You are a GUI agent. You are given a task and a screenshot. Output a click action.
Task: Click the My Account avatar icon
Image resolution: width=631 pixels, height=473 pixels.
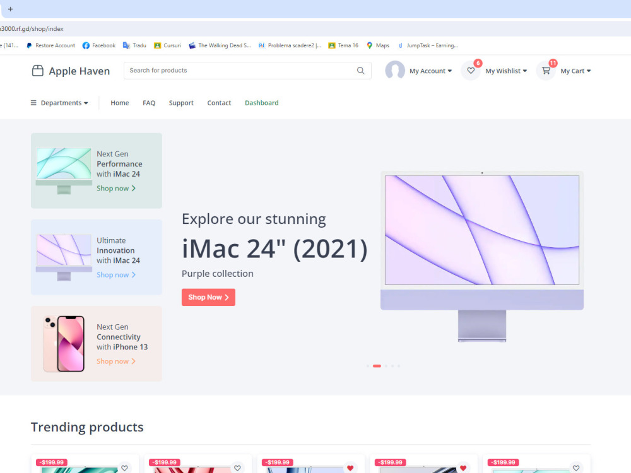[x=395, y=70]
